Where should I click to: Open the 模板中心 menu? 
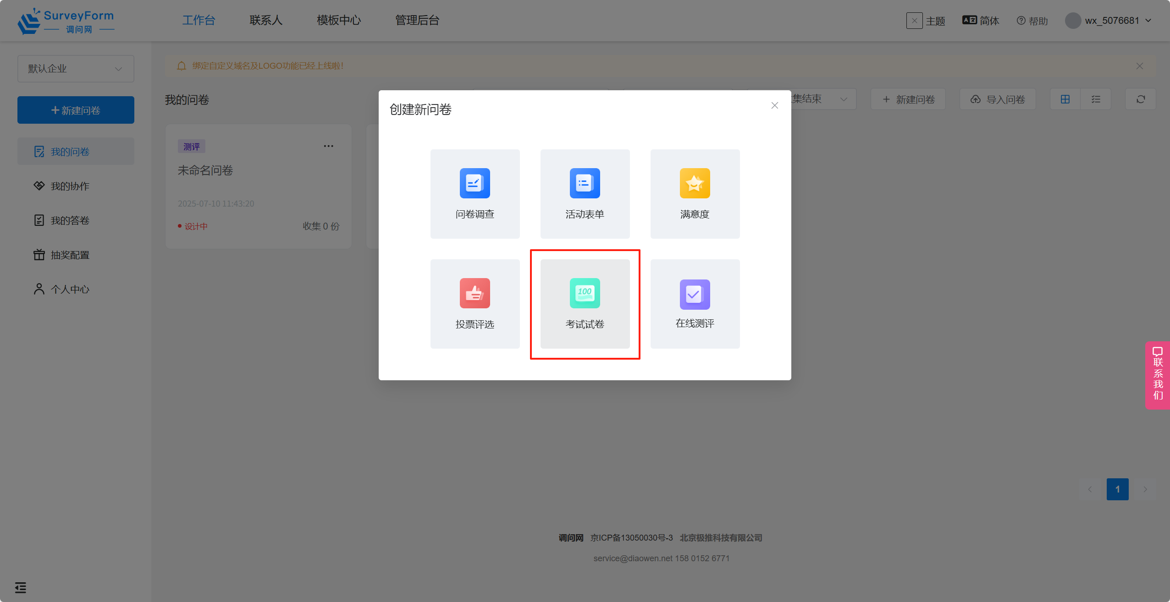[339, 21]
